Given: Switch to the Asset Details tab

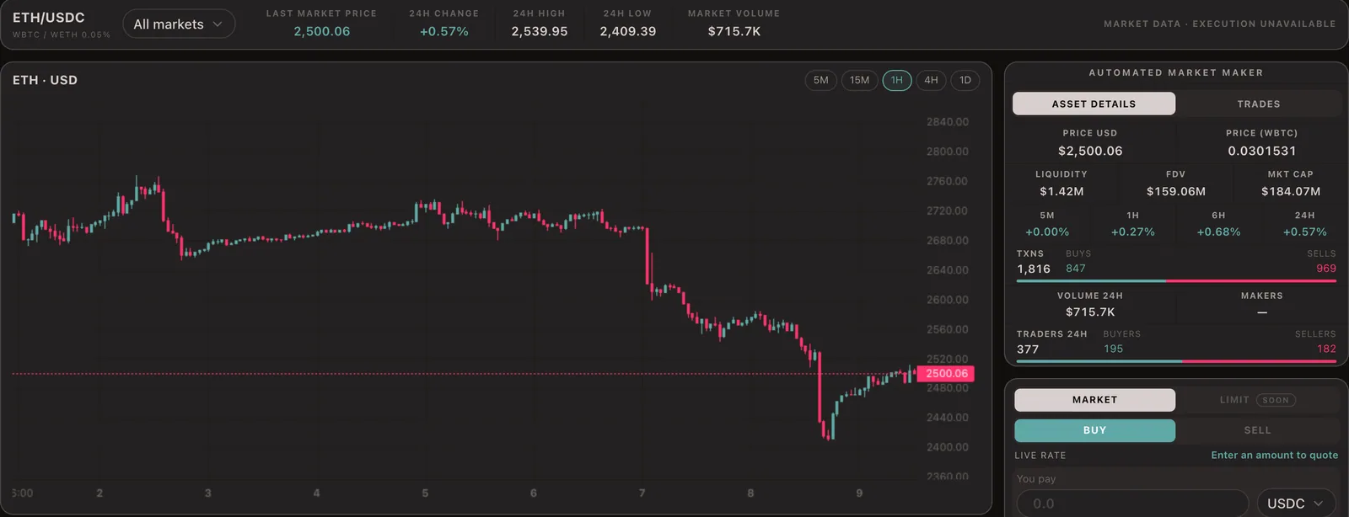Looking at the screenshot, I should pos(1094,104).
